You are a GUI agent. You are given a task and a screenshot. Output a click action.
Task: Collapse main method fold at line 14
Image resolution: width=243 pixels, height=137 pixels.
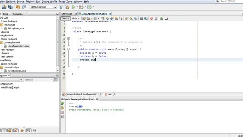(x=68, y=49)
